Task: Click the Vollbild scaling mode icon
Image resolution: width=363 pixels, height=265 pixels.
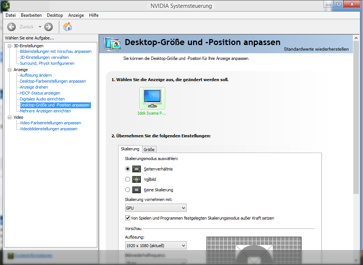Action: click(x=136, y=179)
